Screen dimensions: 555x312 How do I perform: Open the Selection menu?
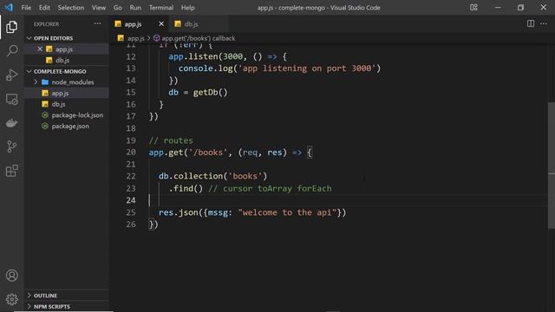point(71,8)
